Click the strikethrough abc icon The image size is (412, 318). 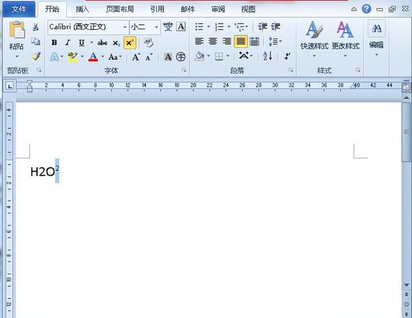point(102,43)
